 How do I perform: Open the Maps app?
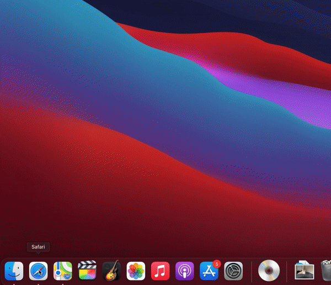62,271
